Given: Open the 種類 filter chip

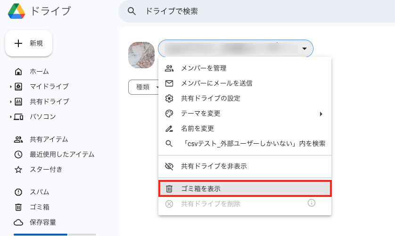Looking at the screenshot, I should click(144, 87).
